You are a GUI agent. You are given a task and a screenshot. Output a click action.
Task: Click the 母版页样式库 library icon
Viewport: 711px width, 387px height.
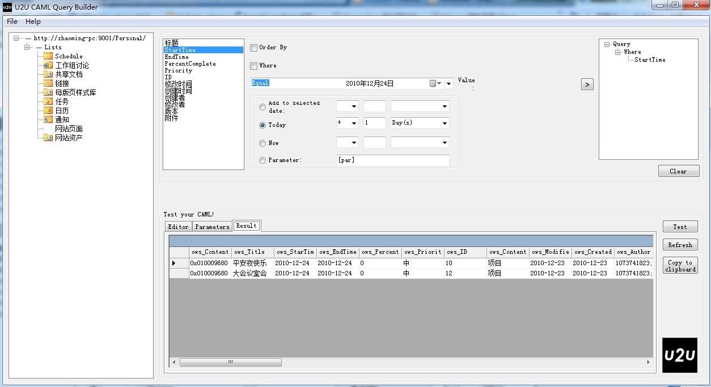(48, 92)
